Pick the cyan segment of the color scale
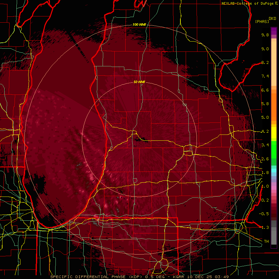 274,170
